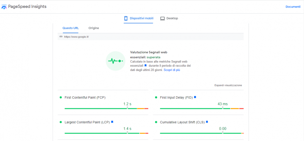Click the green 'superata' status text
Viewport: 304px width, 141px height.
[x=154, y=57]
